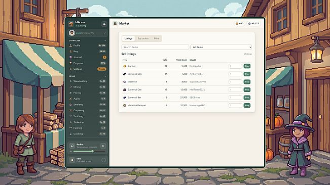330x185 pixels.
Task: Click the '9 ready' Cottage badge
Action: (x=102, y=69)
